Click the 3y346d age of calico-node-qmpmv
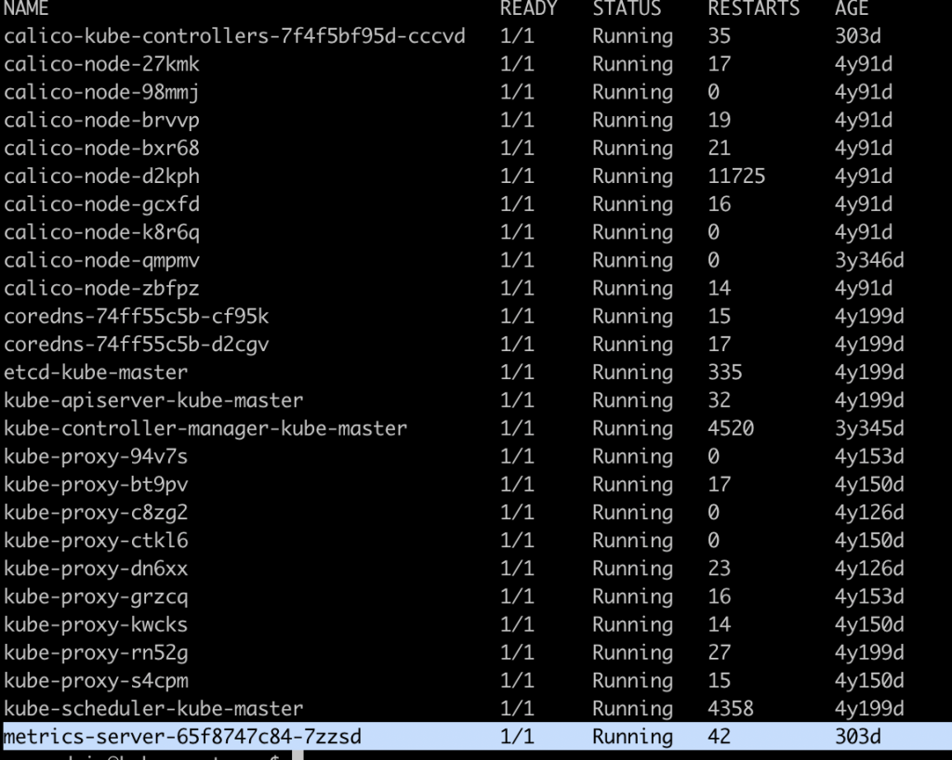Viewport: 952px width, 760px height. click(x=869, y=260)
